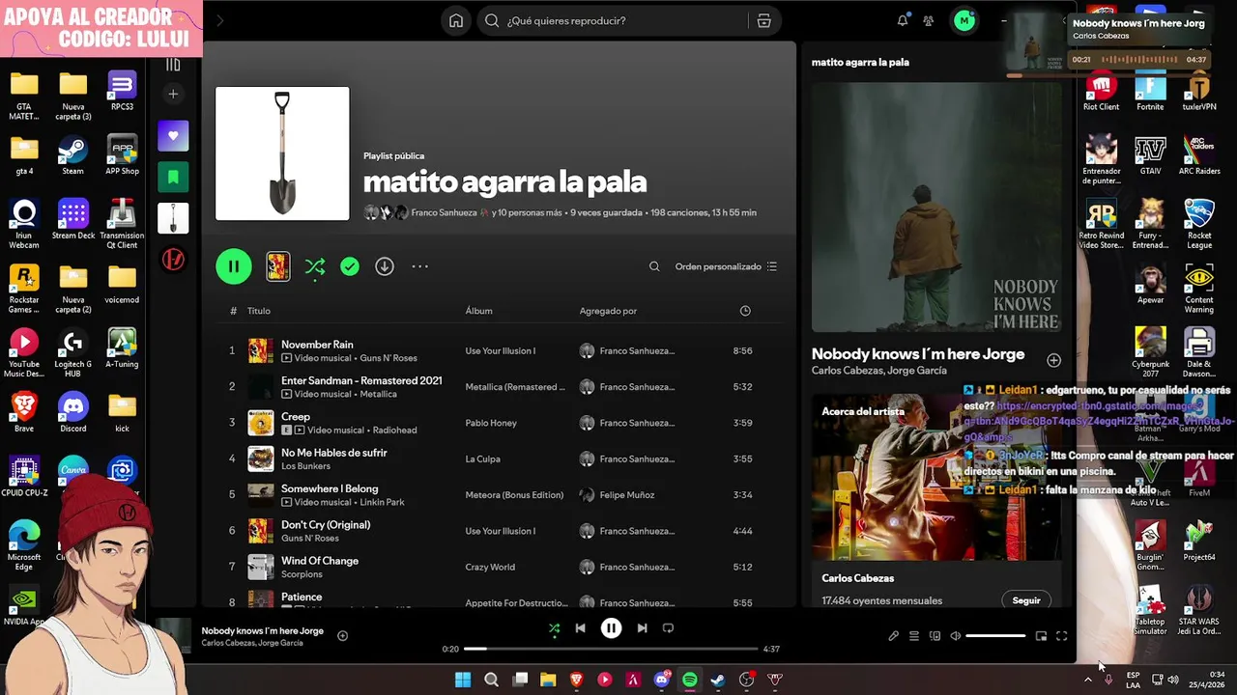The image size is (1237, 695).
Task: Search within the playlist
Action: (654, 266)
